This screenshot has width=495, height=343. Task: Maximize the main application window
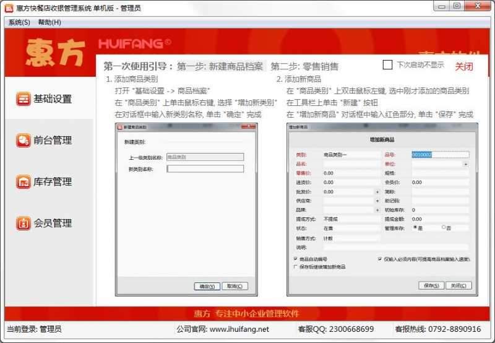point(457,6)
